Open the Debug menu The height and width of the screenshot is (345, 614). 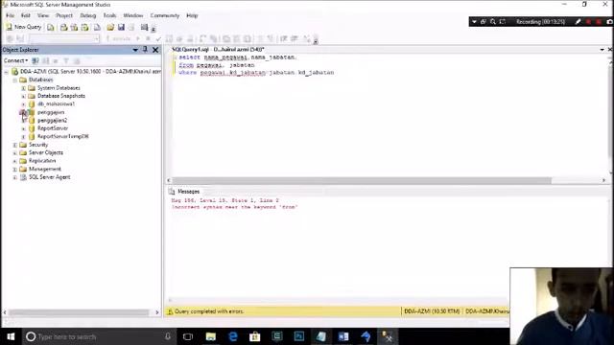(87, 15)
